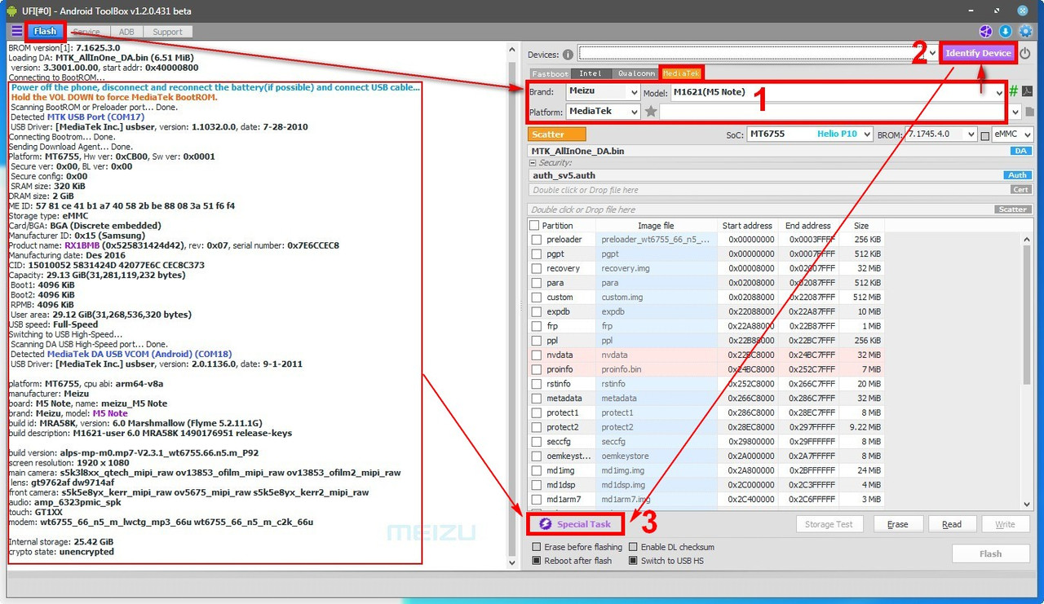Toggle Reboot after flash
Viewport: 1044px width, 604px height.
tap(537, 561)
